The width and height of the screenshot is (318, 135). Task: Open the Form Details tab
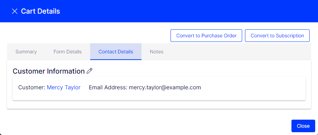(67, 52)
